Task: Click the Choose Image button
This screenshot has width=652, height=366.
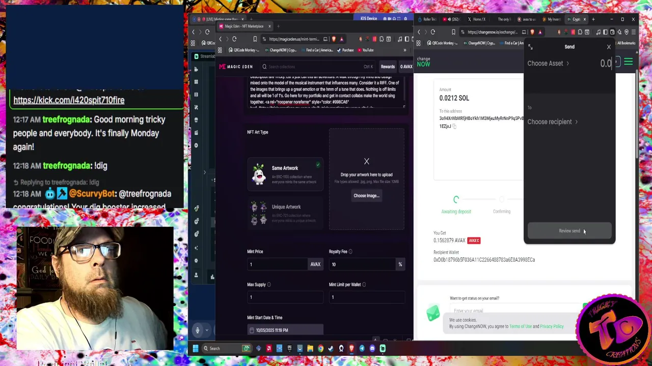Action: [366, 196]
